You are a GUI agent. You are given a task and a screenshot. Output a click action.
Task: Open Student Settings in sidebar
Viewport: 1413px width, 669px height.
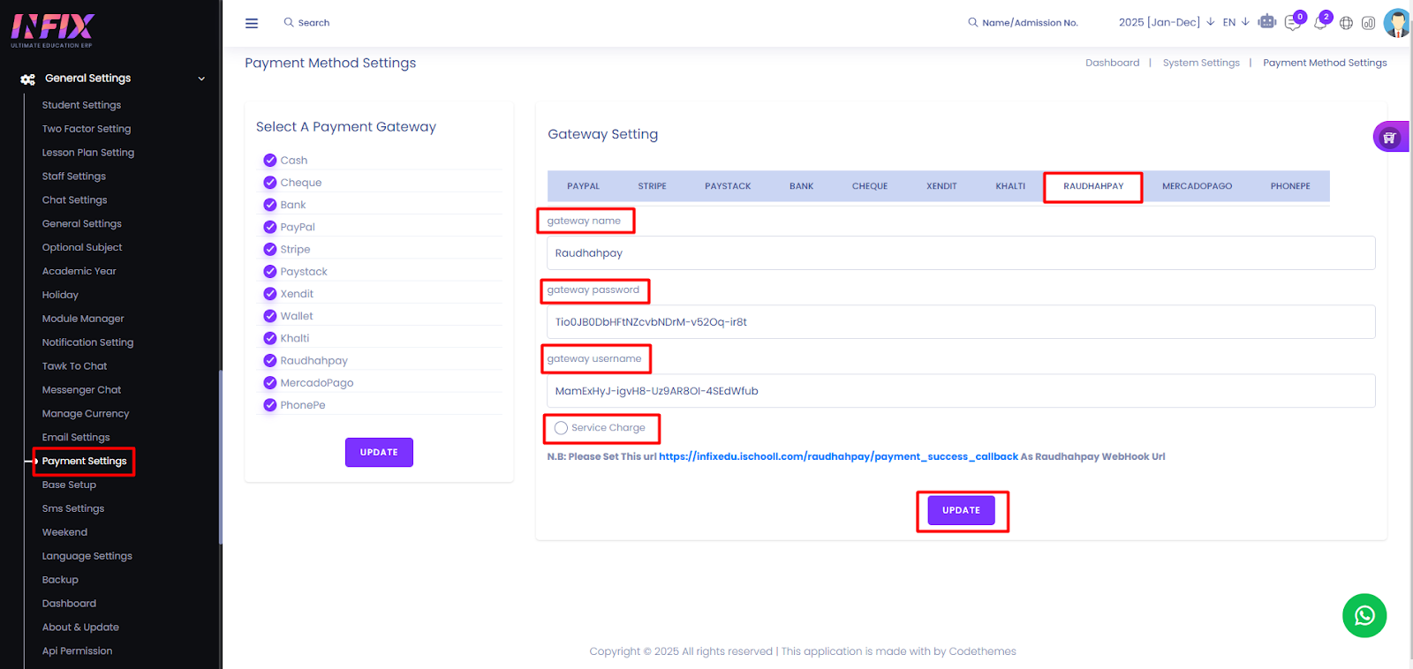click(x=81, y=105)
